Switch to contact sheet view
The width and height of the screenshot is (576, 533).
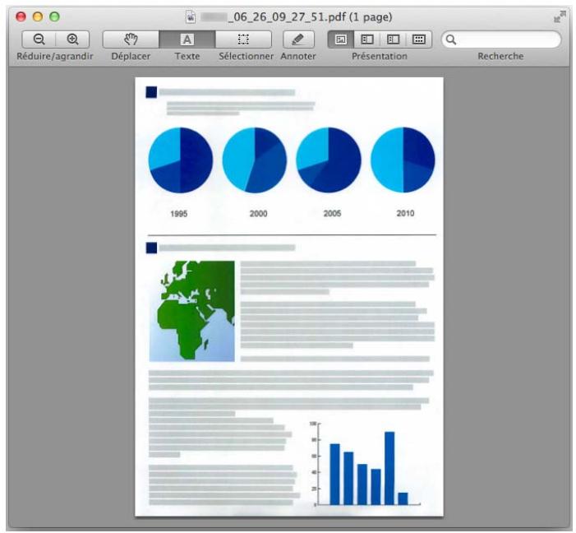418,39
